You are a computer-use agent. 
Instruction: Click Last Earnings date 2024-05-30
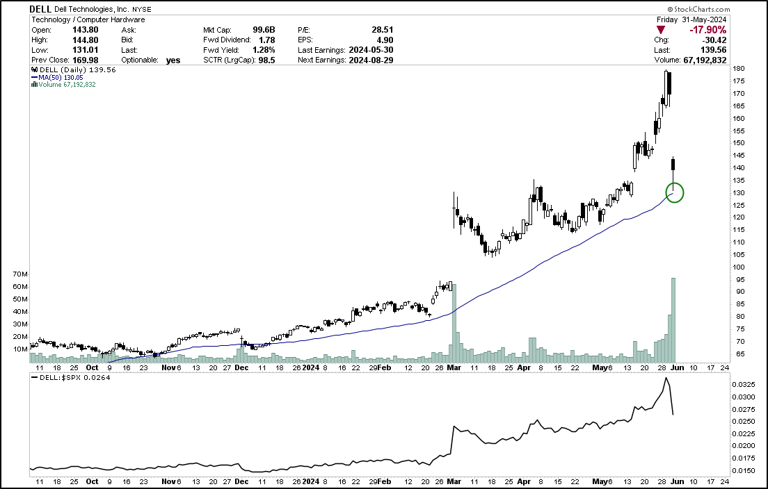coord(371,50)
